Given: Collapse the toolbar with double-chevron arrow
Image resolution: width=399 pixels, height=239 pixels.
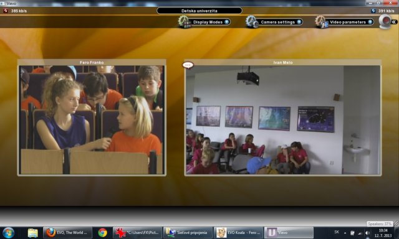Looking at the screenshot, I should 394,22.
